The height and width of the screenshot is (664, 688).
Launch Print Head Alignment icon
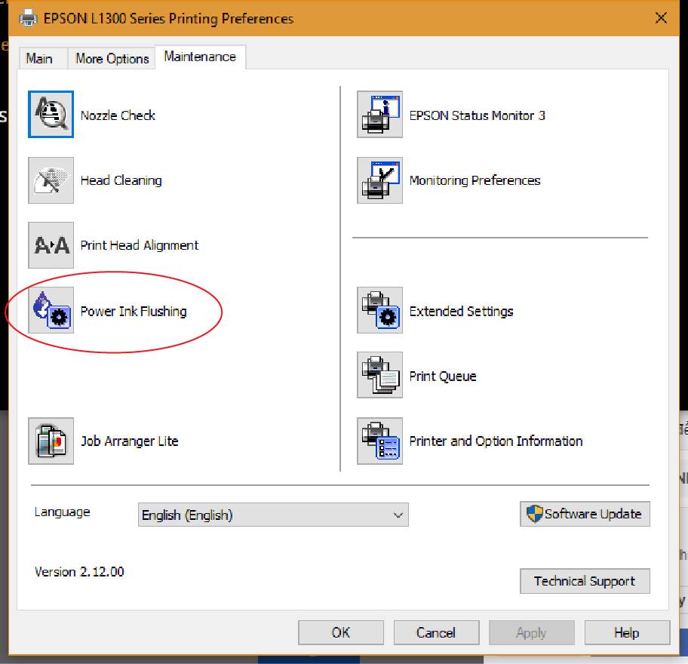tap(51, 245)
